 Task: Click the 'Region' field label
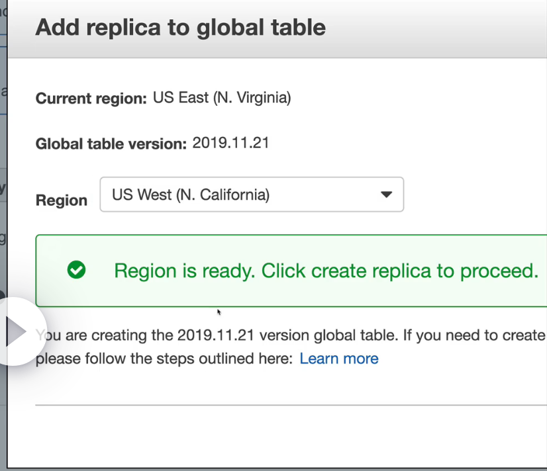tap(62, 200)
